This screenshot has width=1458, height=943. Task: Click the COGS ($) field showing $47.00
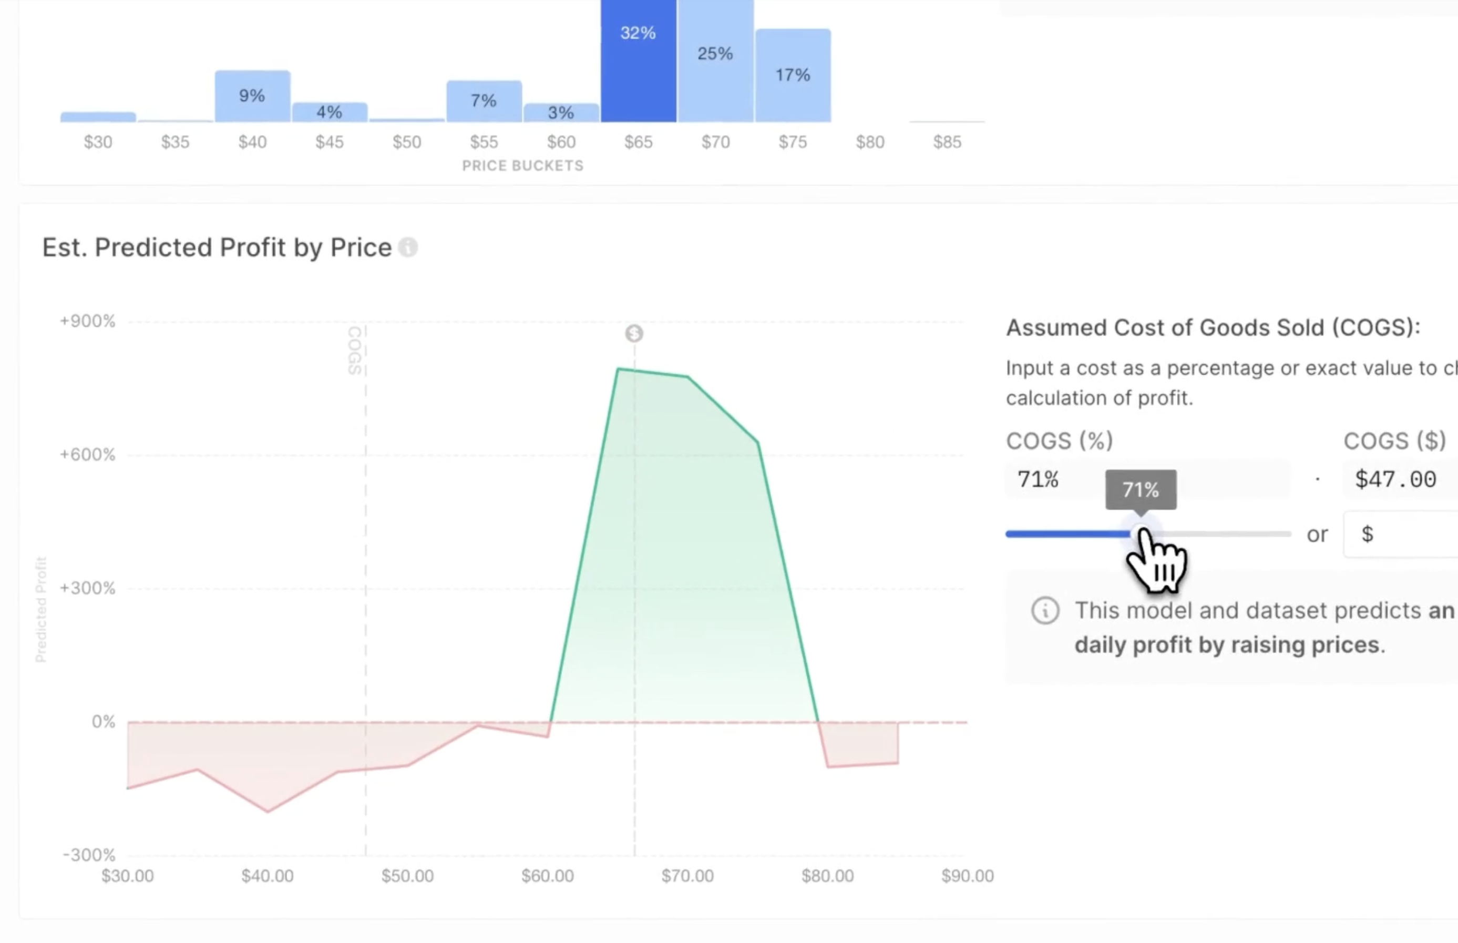coord(1395,479)
